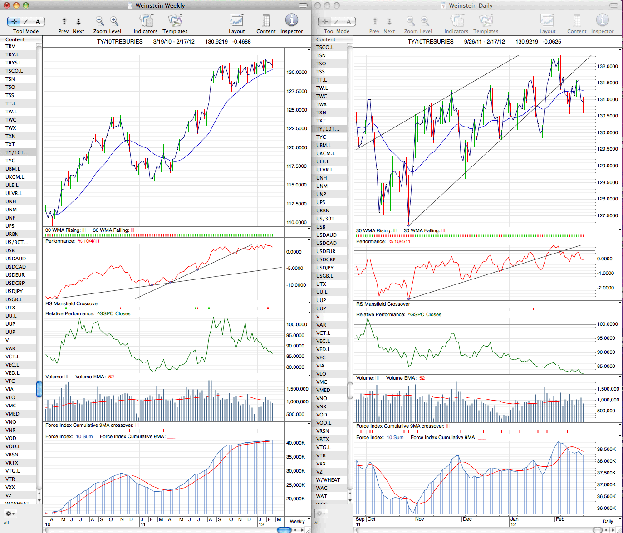Expand Daily Force Index panel options arrow

pyautogui.click(x=620, y=436)
